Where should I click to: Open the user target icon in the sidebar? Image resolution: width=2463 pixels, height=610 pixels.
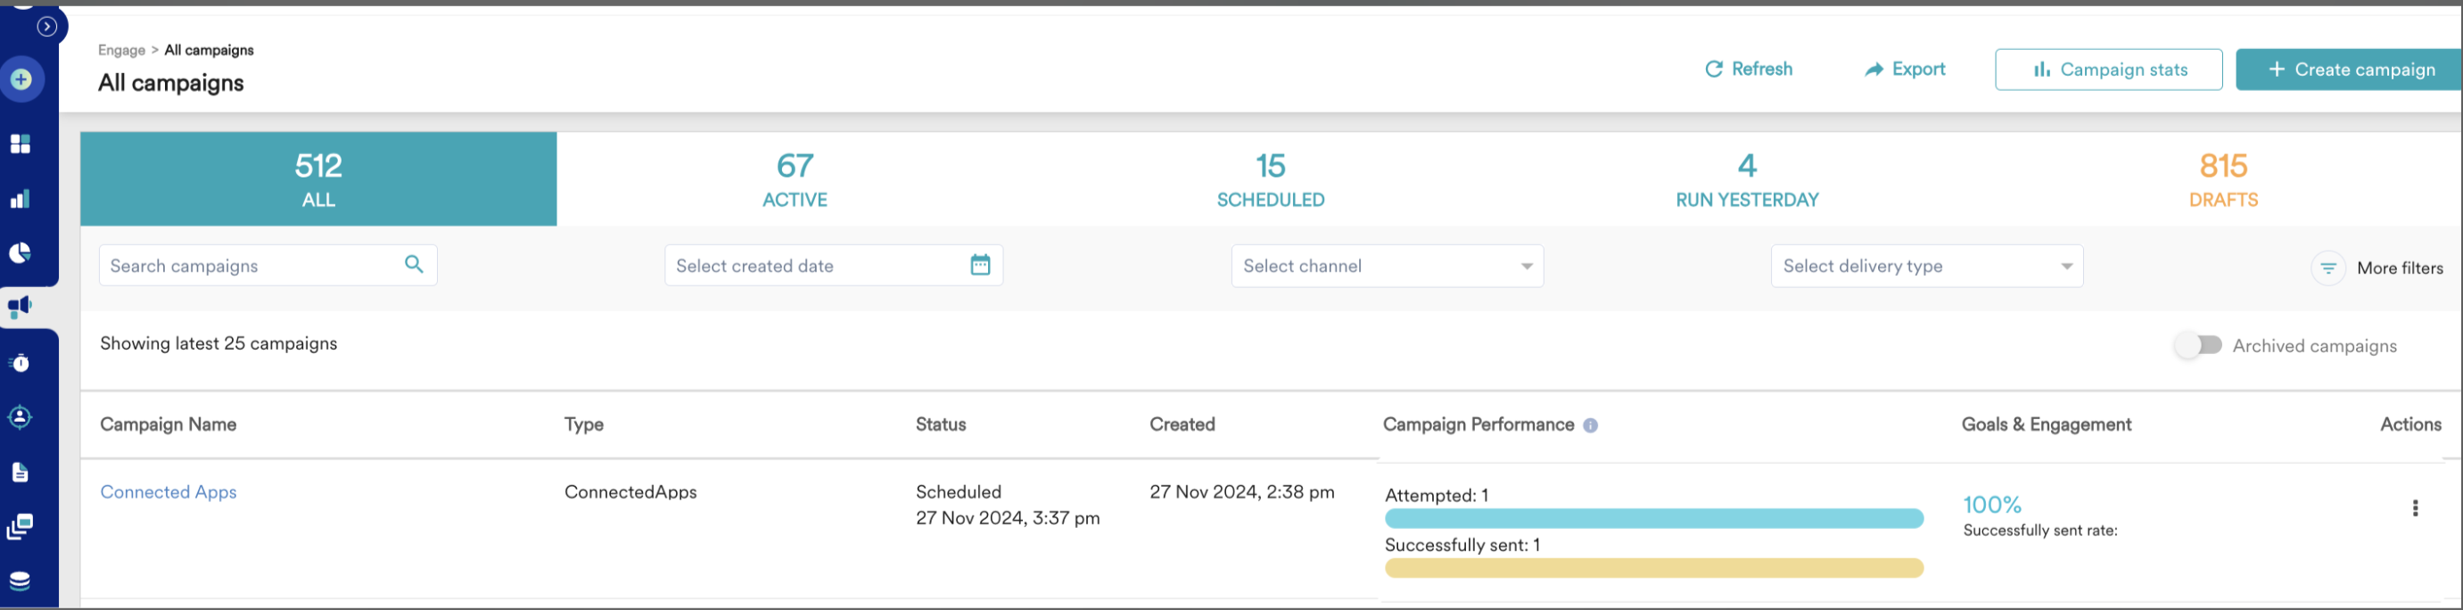tap(21, 418)
